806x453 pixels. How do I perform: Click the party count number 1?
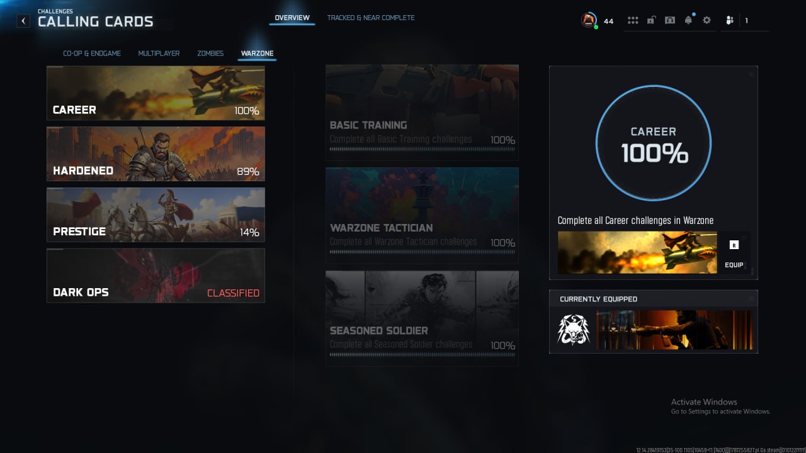tap(747, 21)
